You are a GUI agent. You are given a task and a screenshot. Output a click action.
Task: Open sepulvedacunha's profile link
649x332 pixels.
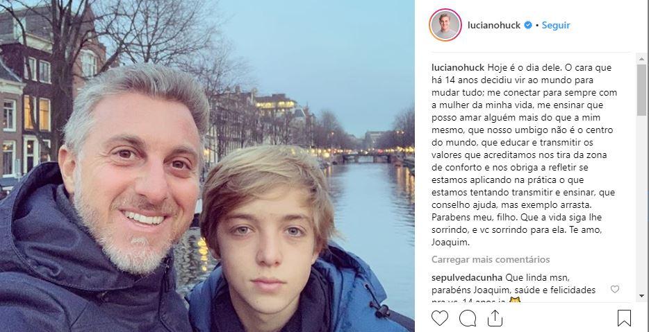[467, 277]
